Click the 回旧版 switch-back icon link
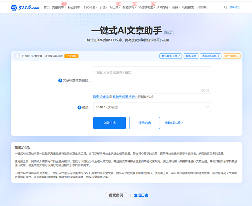Viewport: 252px width, 206px height. (x=202, y=7)
